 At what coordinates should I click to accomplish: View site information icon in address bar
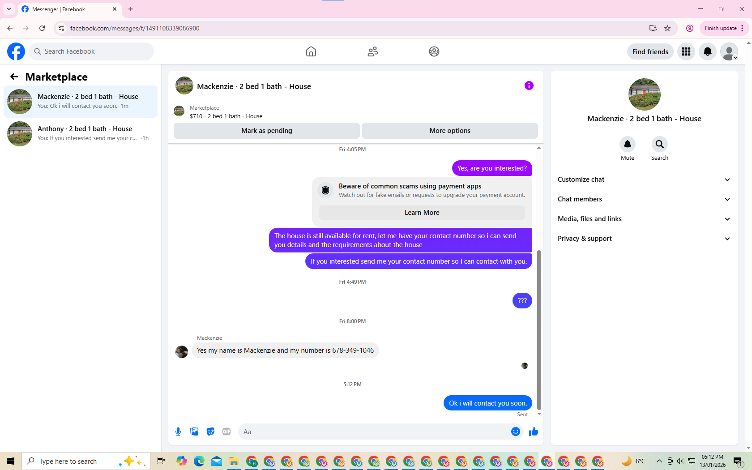pyautogui.click(x=61, y=28)
